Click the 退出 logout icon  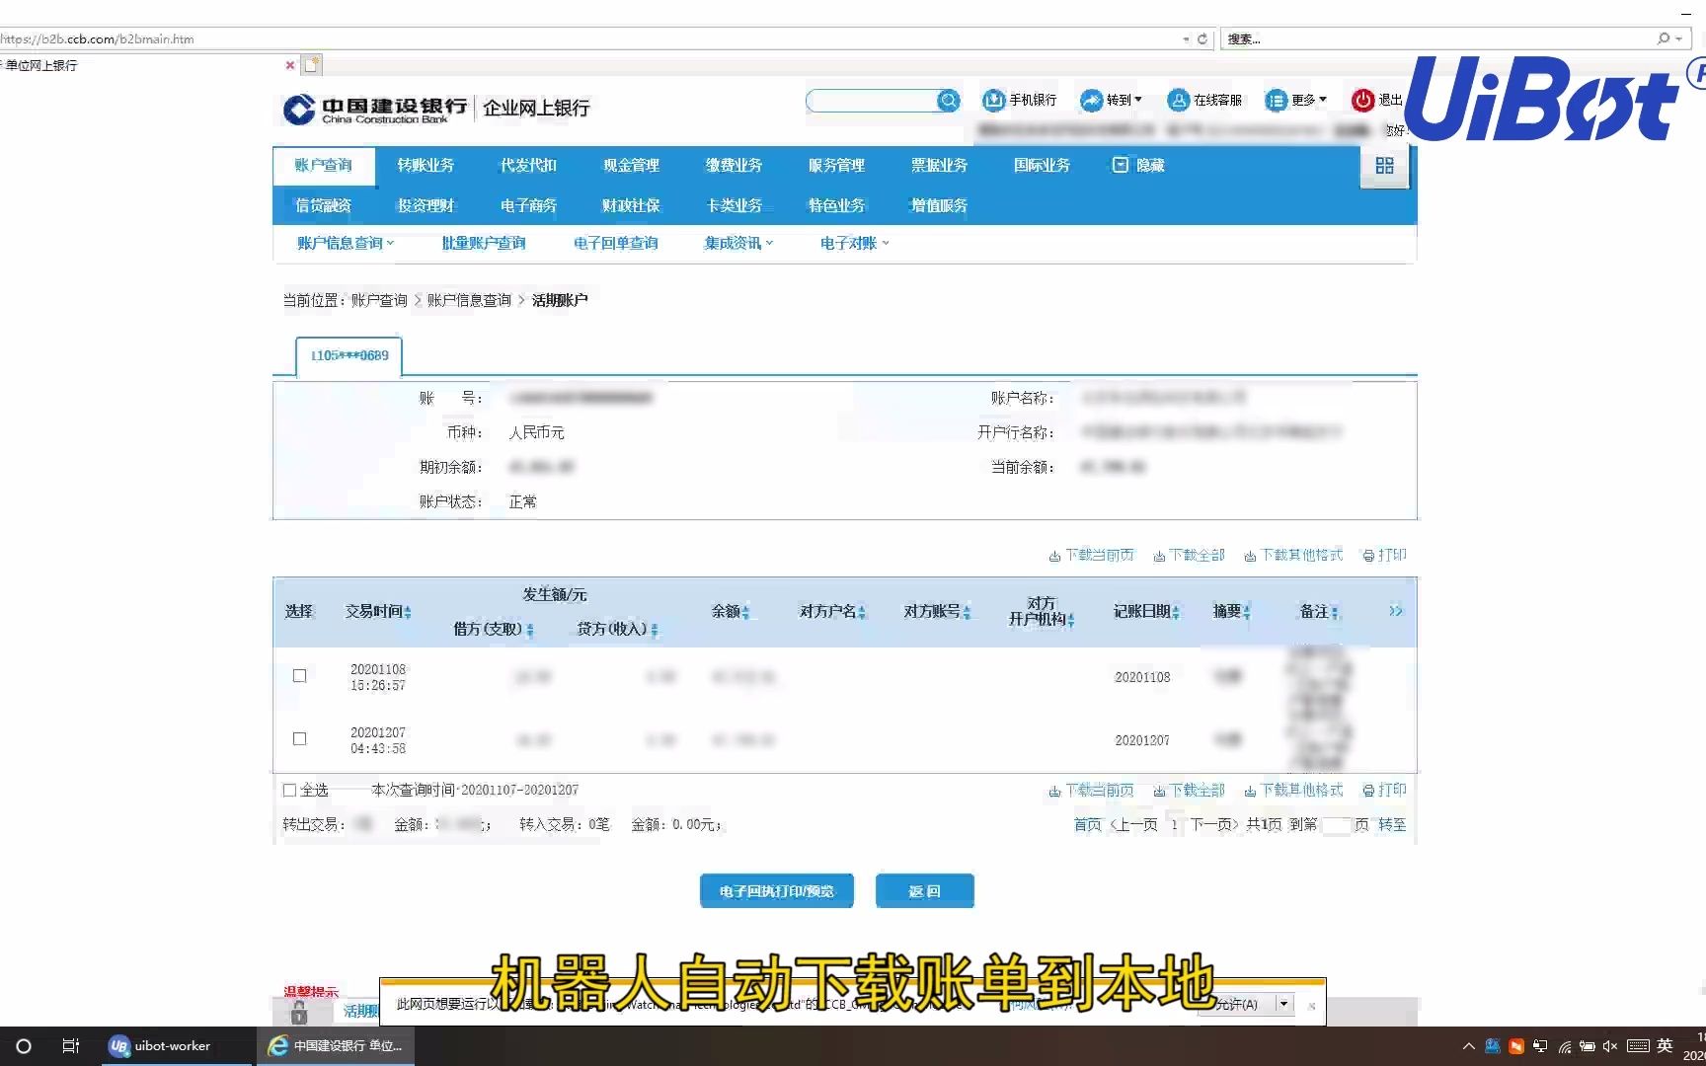click(1362, 100)
